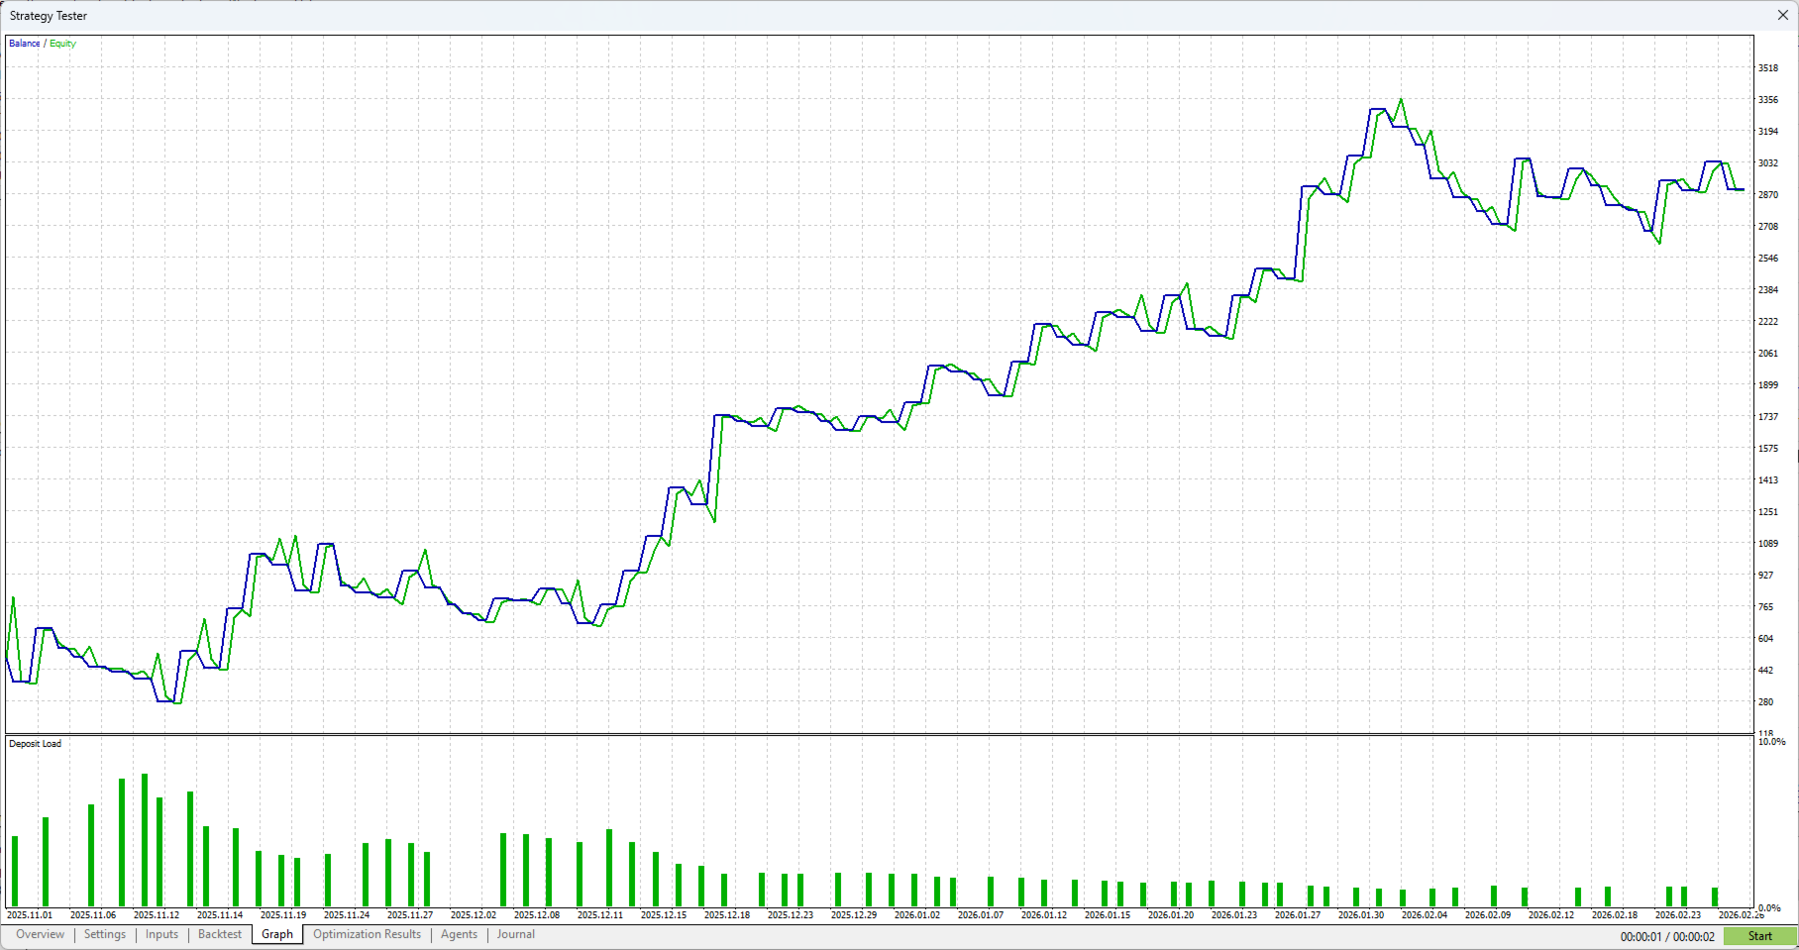This screenshot has height=950, width=1799.
Task: Click the 2026.01.12 date label
Action: click(x=1044, y=915)
